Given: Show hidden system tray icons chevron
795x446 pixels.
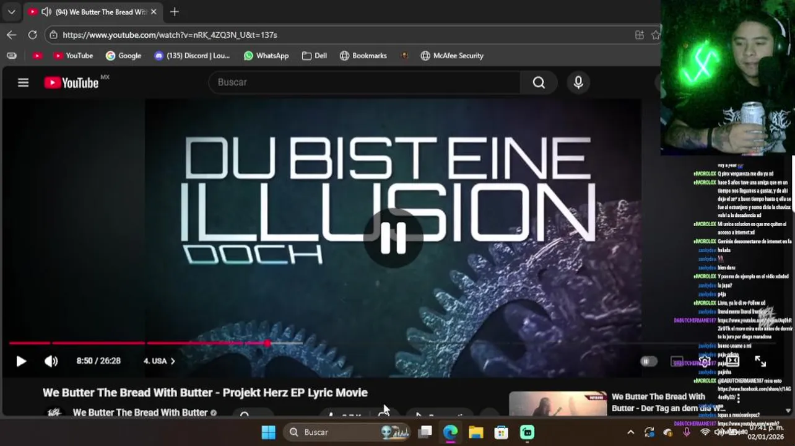Looking at the screenshot, I should pyautogui.click(x=630, y=432).
